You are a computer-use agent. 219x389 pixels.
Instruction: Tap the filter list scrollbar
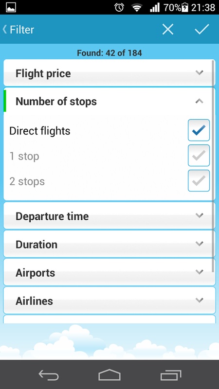pos(213,166)
